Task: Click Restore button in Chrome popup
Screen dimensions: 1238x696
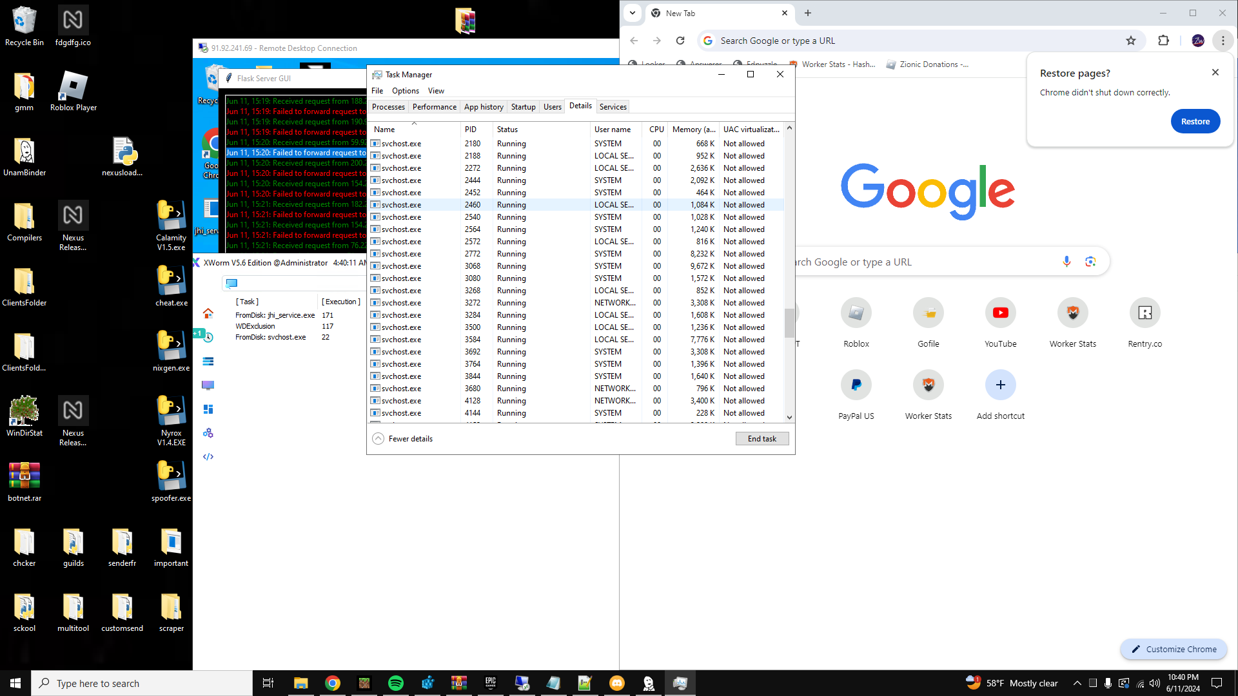Action: pyautogui.click(x=1195, y=121)
